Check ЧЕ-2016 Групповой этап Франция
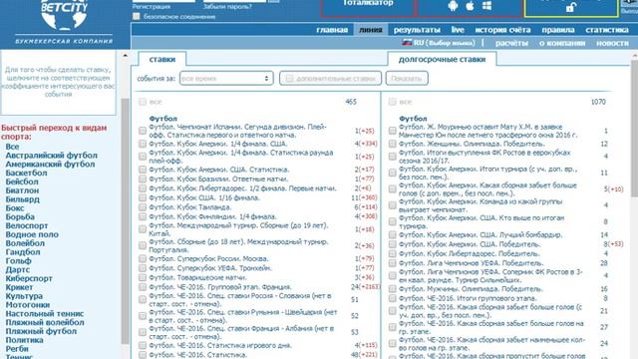 [x=143, y=287]
